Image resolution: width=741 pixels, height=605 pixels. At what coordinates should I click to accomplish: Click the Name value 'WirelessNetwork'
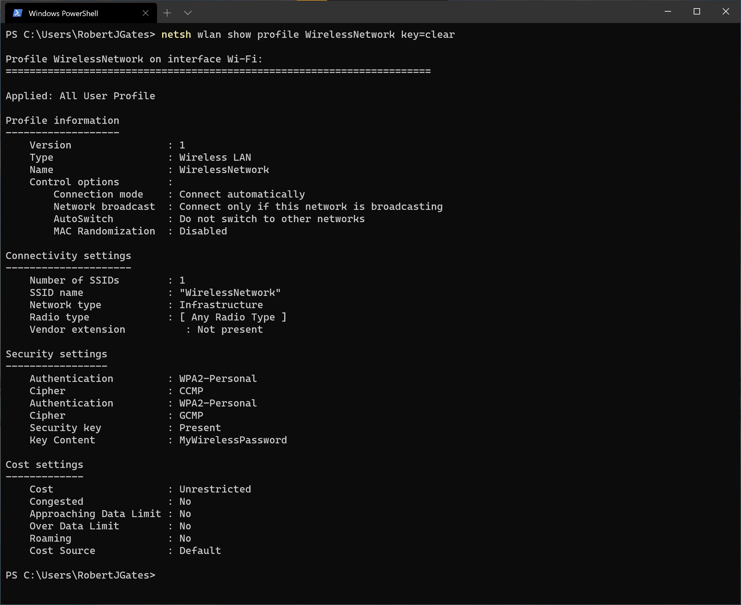point(224,170)
